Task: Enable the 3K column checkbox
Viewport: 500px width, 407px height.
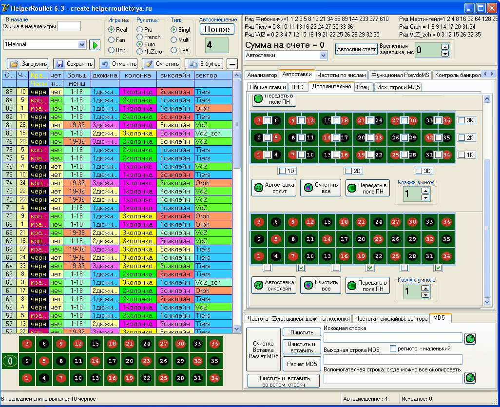Action: pos(462,120)
